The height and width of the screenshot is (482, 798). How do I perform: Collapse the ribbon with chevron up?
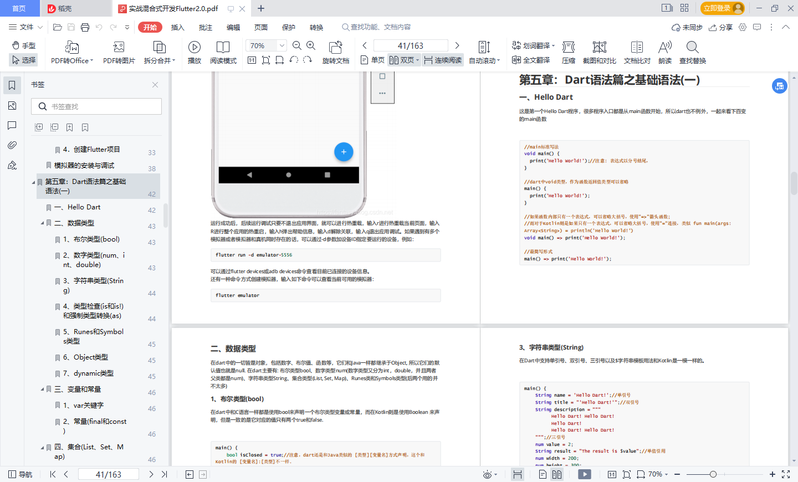point(786,27)
